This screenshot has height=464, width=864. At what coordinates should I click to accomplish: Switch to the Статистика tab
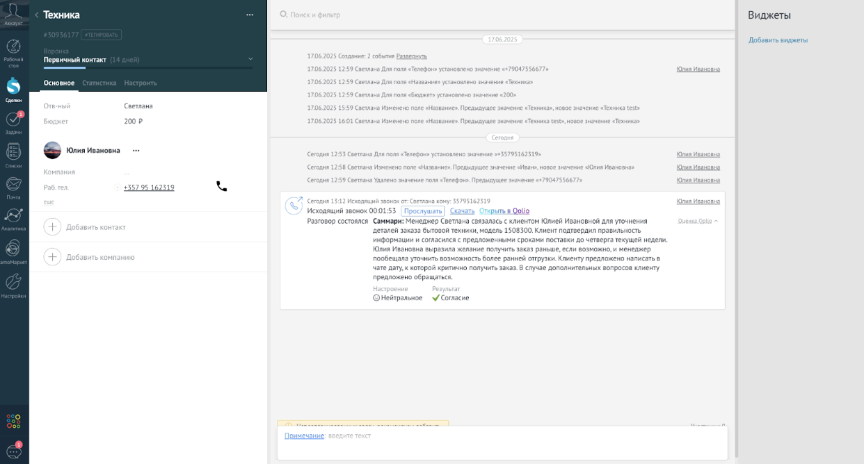point(99,83)
